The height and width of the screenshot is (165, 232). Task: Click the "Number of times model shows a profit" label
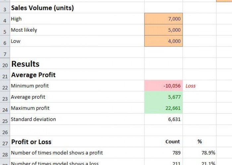click(57, 153)
